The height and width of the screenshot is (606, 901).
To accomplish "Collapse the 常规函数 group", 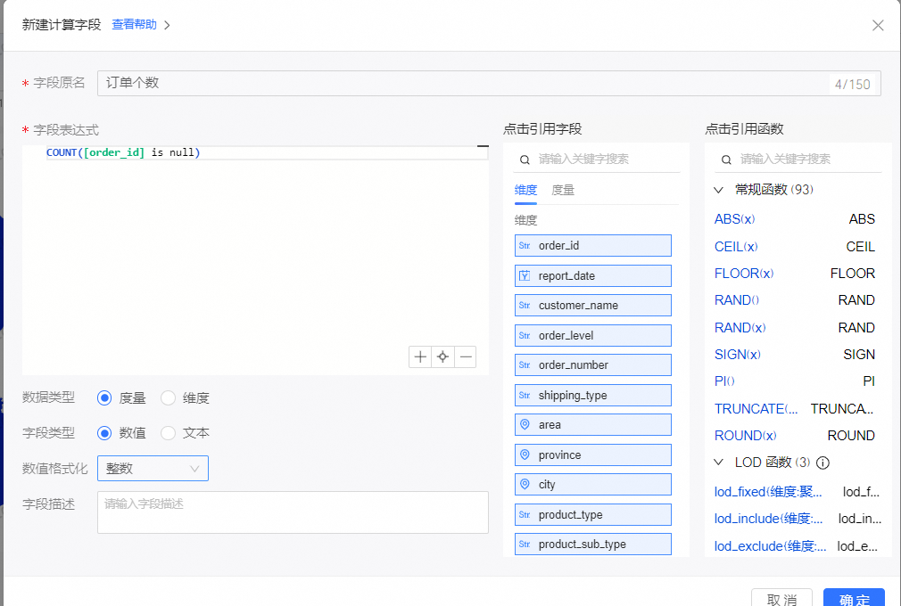I will coord(720,190).
